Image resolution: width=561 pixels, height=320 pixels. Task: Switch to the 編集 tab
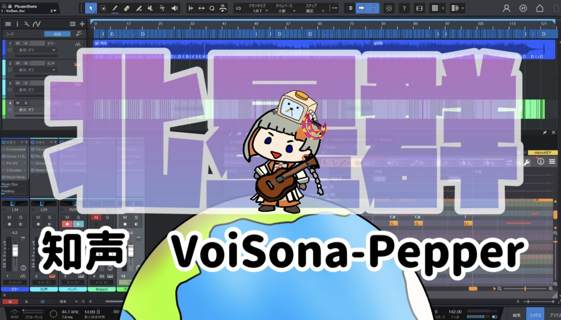pyautogui.click(x=516, y=315)
